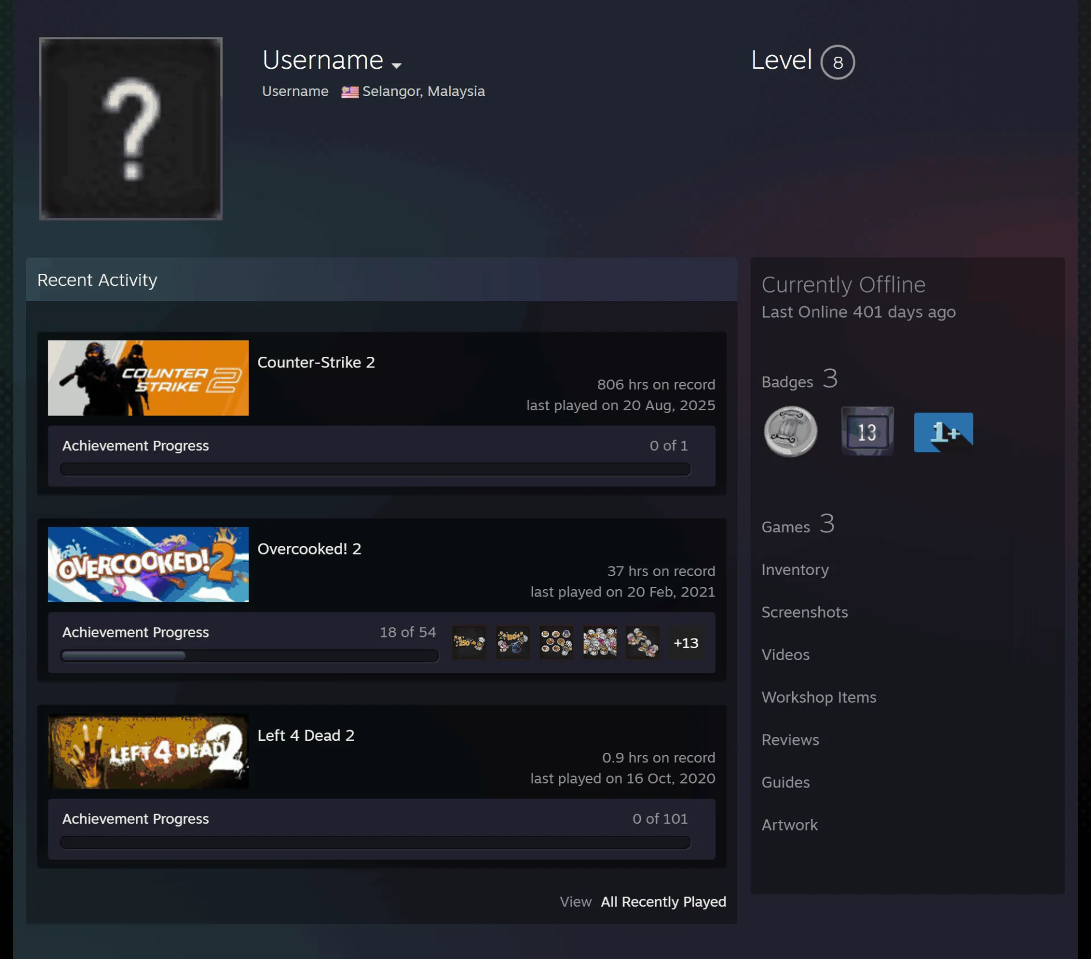This screenshot has width=1091, height=959.
Task: View All Recently Played games
Action: 663,902
